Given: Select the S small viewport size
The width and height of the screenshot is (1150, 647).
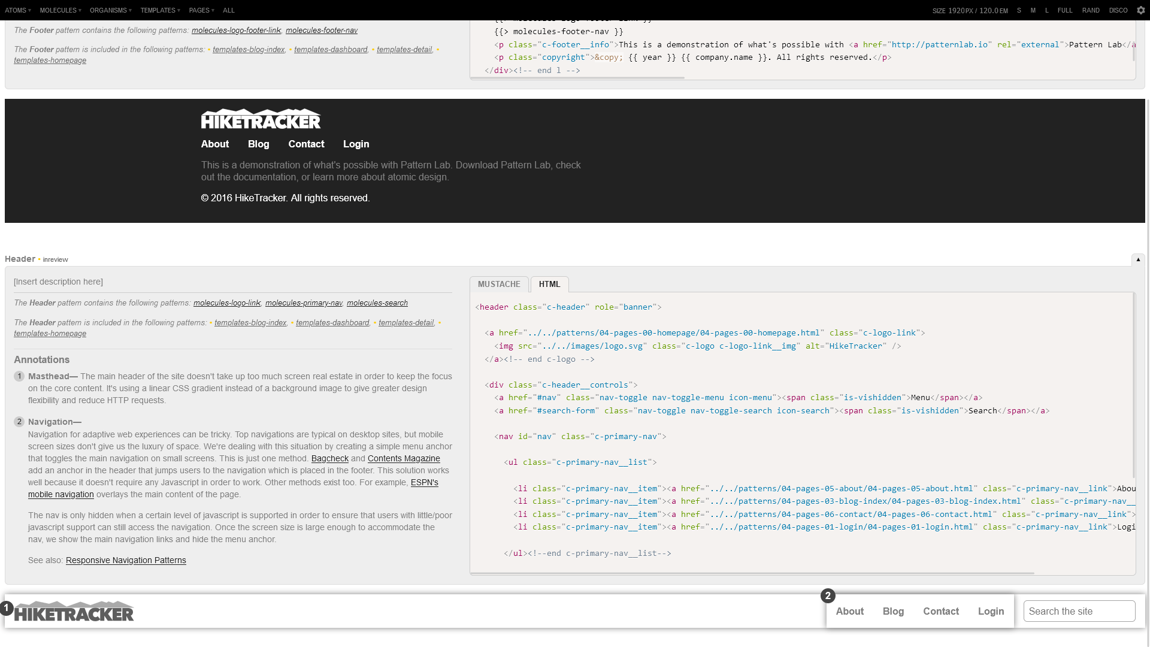Looking at the screenshot, I should [x=1018, y=10].
